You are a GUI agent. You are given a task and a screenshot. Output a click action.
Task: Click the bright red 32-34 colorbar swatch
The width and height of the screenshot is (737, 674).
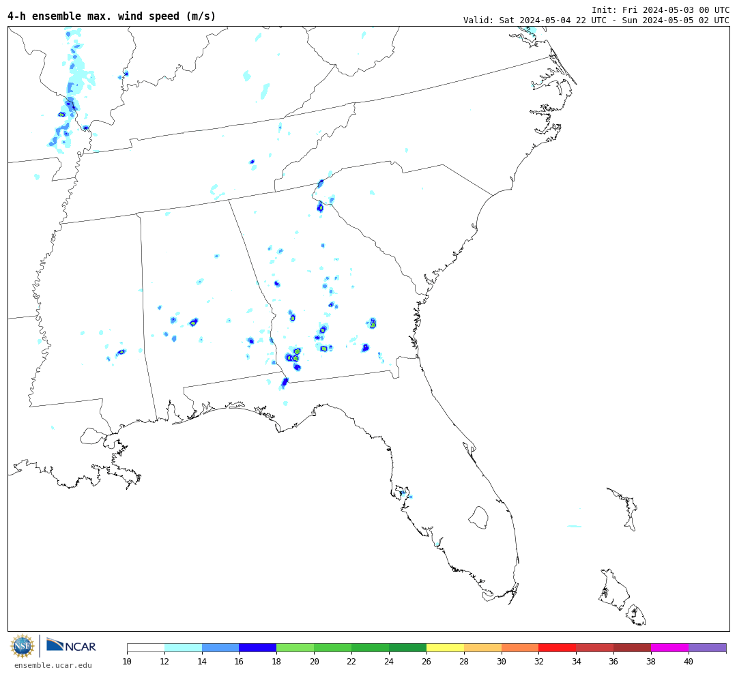[558, 647]
